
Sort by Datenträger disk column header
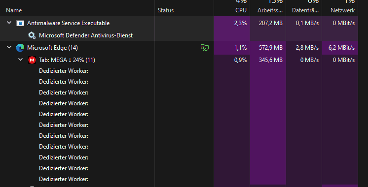[305, 10]
